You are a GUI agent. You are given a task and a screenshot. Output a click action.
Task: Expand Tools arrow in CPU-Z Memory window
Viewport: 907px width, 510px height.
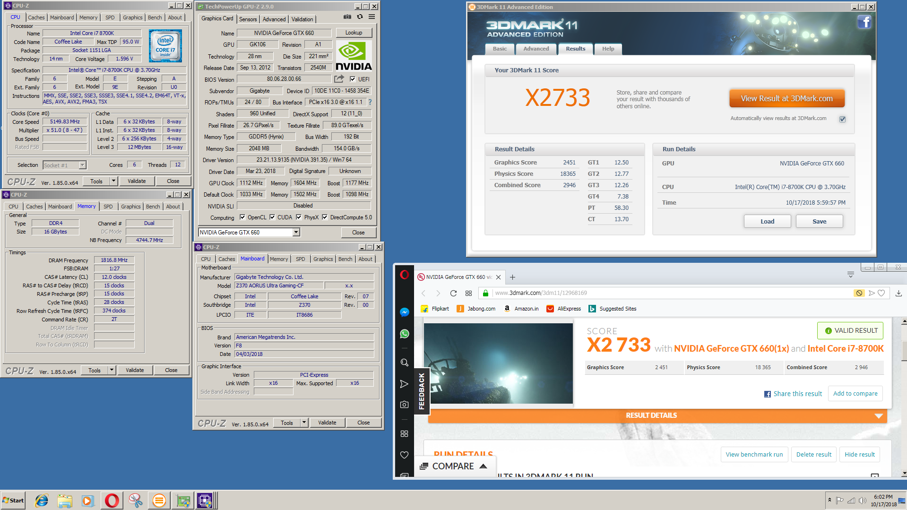112,370
